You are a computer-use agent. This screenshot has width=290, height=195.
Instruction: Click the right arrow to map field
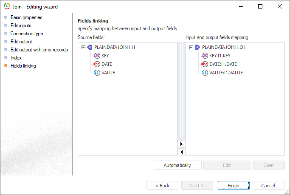(x=182, y=144)
